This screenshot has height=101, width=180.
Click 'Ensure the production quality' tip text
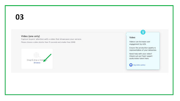143,49
